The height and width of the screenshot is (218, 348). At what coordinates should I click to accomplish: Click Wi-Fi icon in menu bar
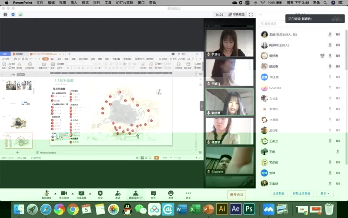coord(263,3)
